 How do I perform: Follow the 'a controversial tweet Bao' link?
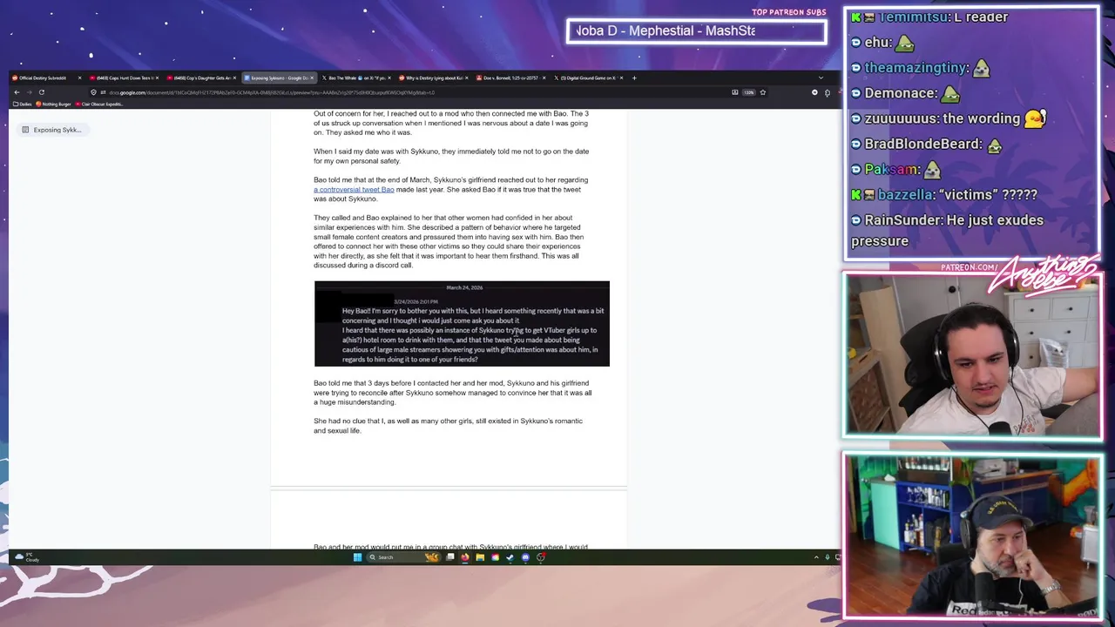(x=354, y=190)
